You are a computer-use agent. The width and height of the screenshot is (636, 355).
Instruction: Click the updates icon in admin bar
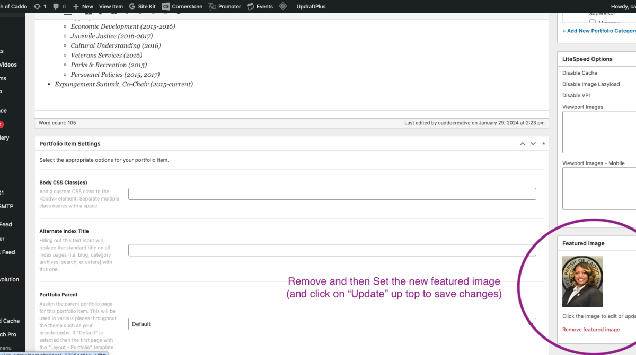click(37, 6)
